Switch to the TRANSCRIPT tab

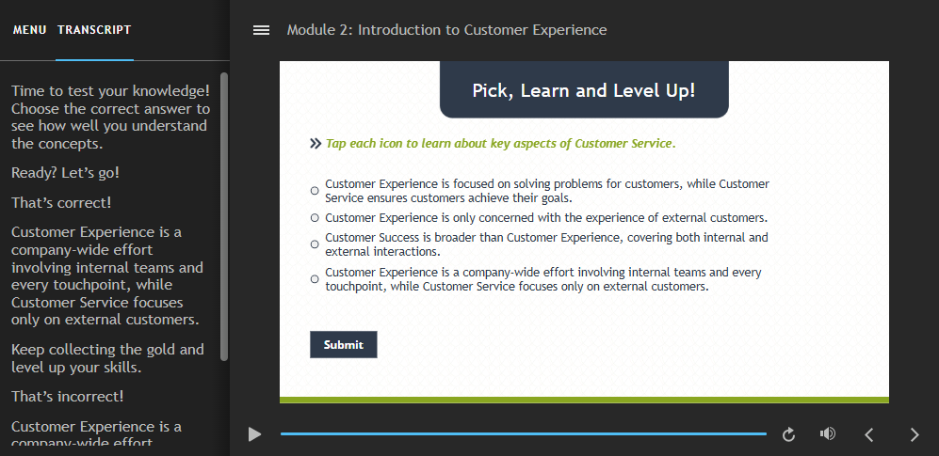coord(94,30)
